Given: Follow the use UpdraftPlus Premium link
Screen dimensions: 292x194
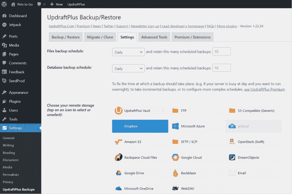Looking at the screenshot, I should [x=264, y=90].
